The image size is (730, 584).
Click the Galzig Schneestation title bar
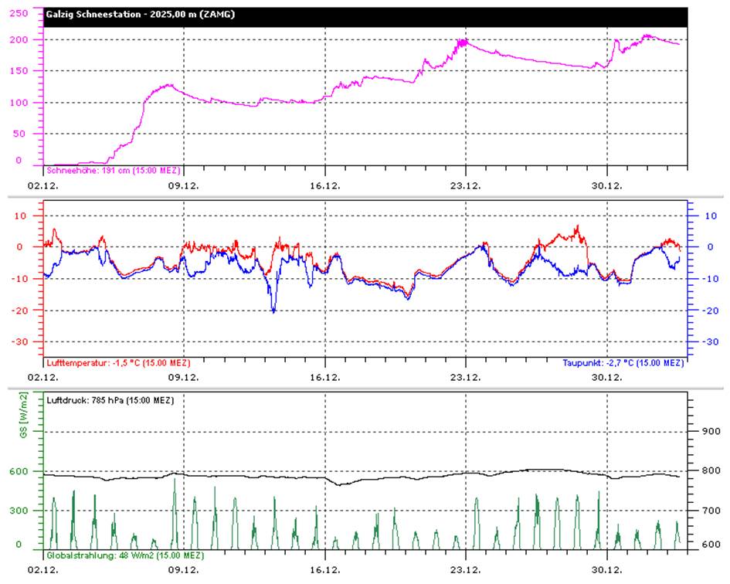point(365,17)
